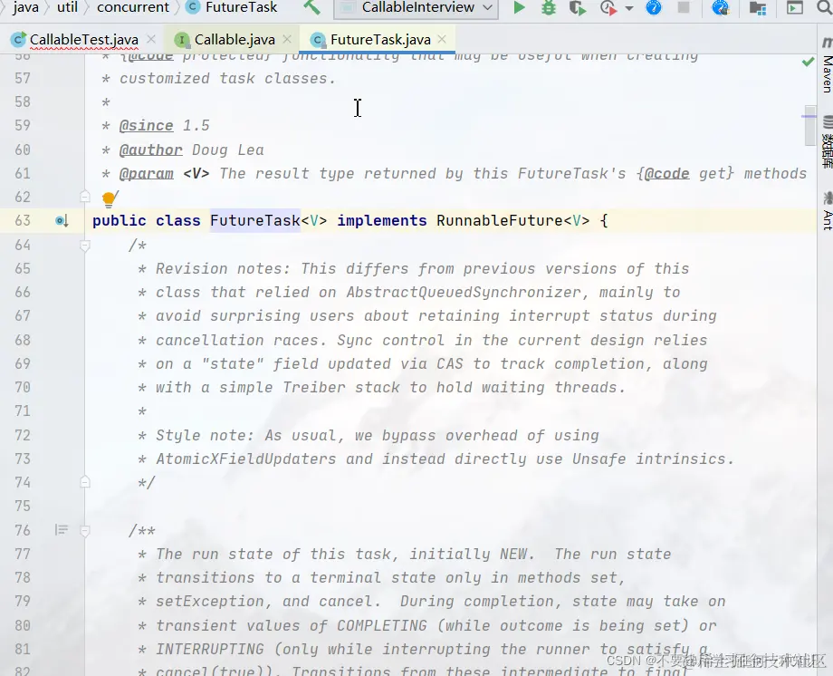Click the @param tag on line 61
This screenshot has height=676, width=833.
[146, 173]
